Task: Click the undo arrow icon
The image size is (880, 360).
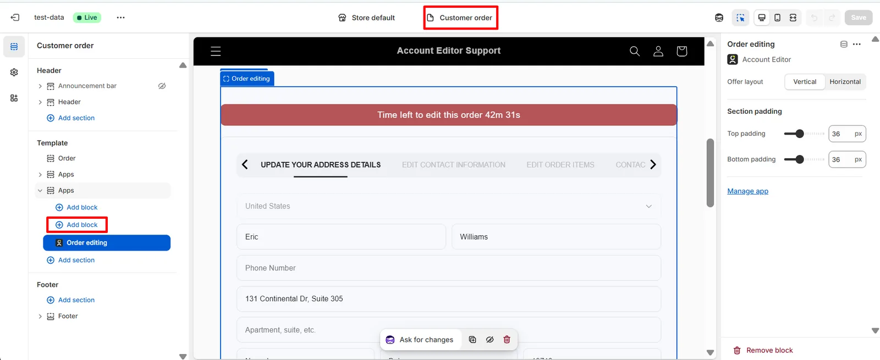Action: coord(814,18)
